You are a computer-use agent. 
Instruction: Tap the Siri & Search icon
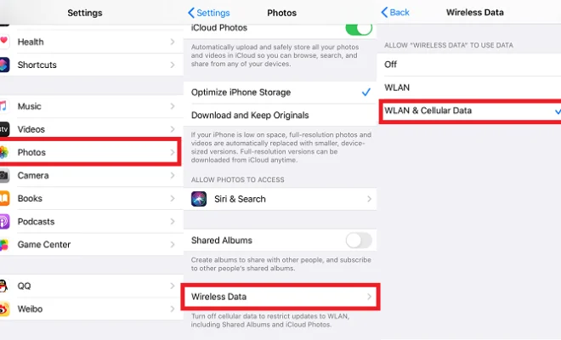click(199, 199)
